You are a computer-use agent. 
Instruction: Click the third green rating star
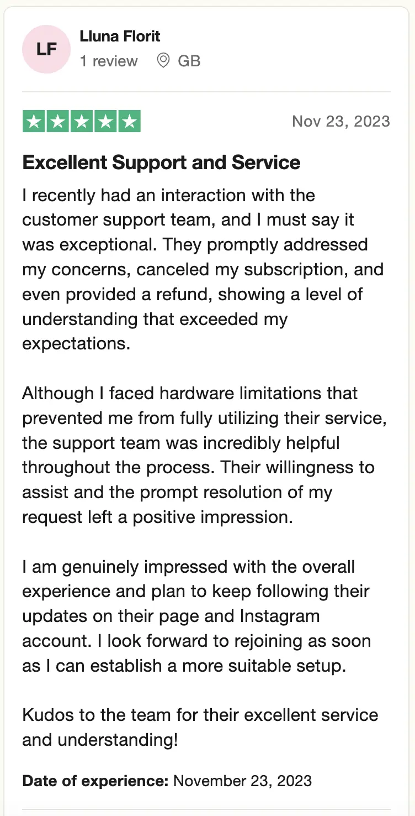(82, 122)
